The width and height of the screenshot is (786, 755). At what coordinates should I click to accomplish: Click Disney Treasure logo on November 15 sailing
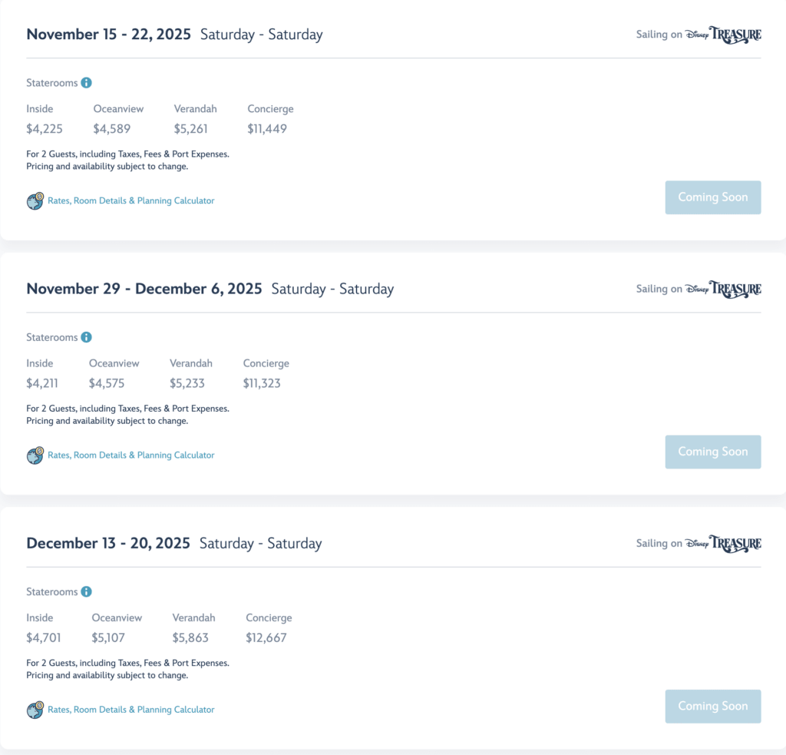click(x=723, y=35)
